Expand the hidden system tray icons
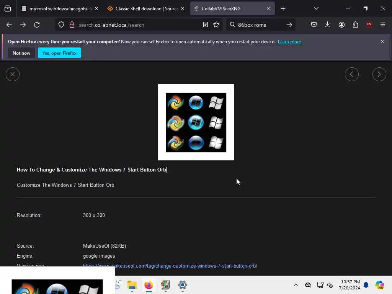 coord(296,285)
